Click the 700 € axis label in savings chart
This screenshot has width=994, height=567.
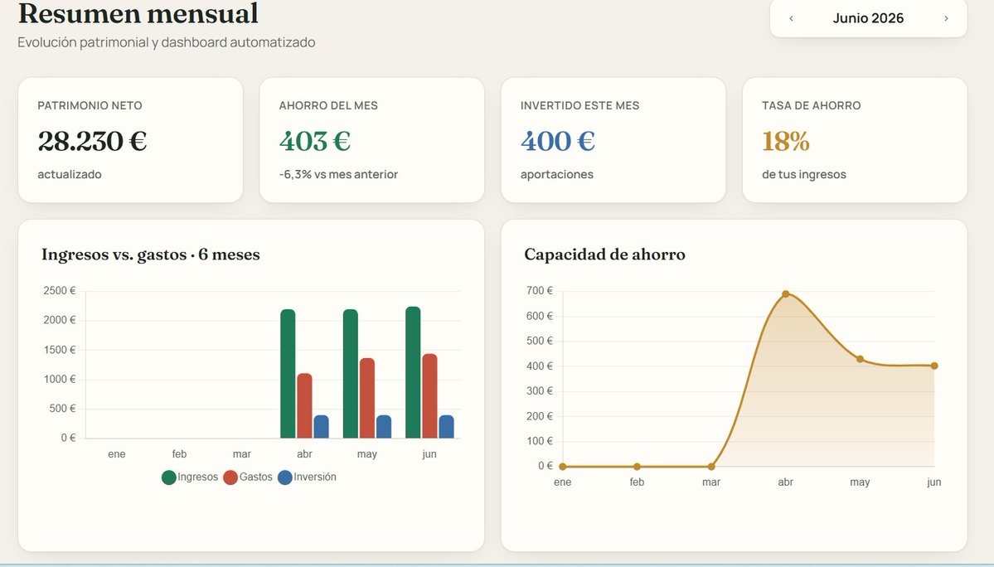pos(540,291)
